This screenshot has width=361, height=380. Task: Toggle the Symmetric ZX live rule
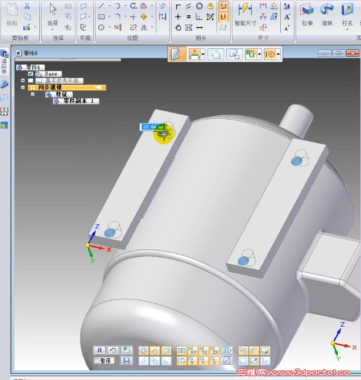(214, 350)
